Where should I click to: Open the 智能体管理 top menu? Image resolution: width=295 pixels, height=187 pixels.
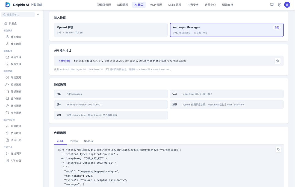(x=104, y=5)
